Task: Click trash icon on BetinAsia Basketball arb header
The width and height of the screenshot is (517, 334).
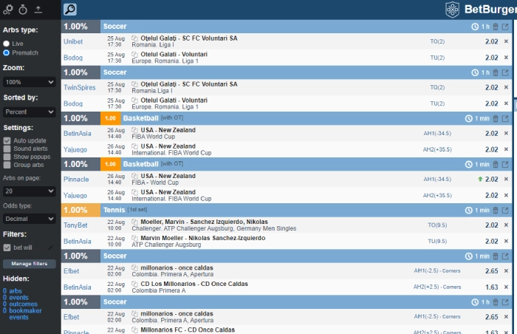Action: pos(496,118)
